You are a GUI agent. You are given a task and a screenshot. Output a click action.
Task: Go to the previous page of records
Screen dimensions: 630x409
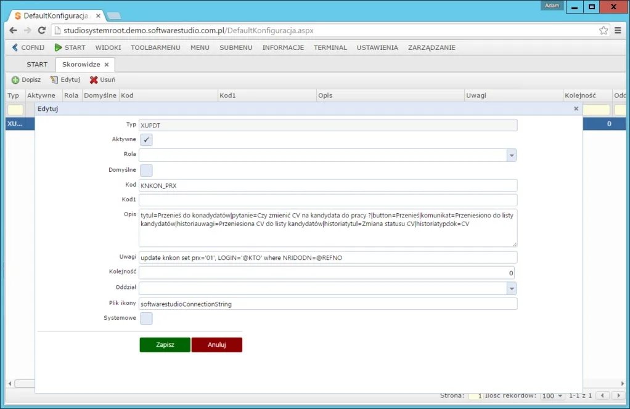tap(602, 395)
